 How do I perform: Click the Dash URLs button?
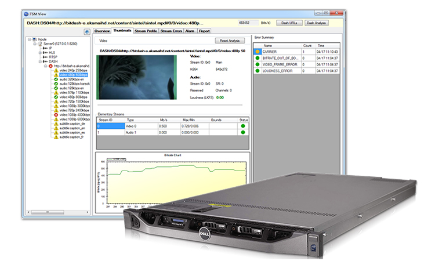(289, 23)
